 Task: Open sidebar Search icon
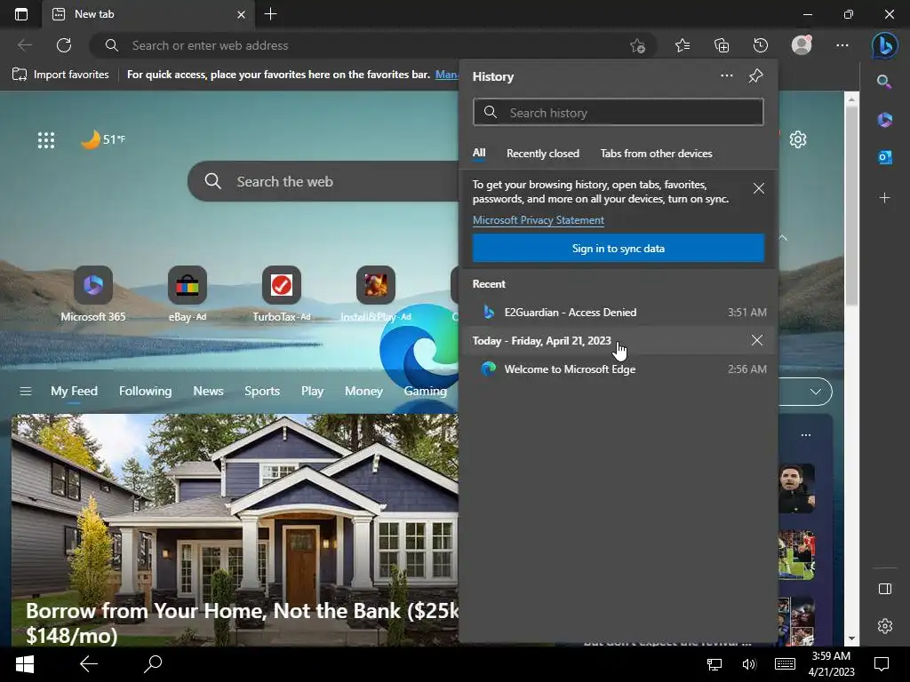[884, 82]
